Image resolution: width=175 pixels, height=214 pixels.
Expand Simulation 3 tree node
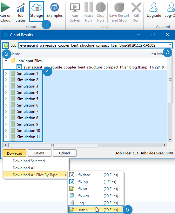point(6,86)
